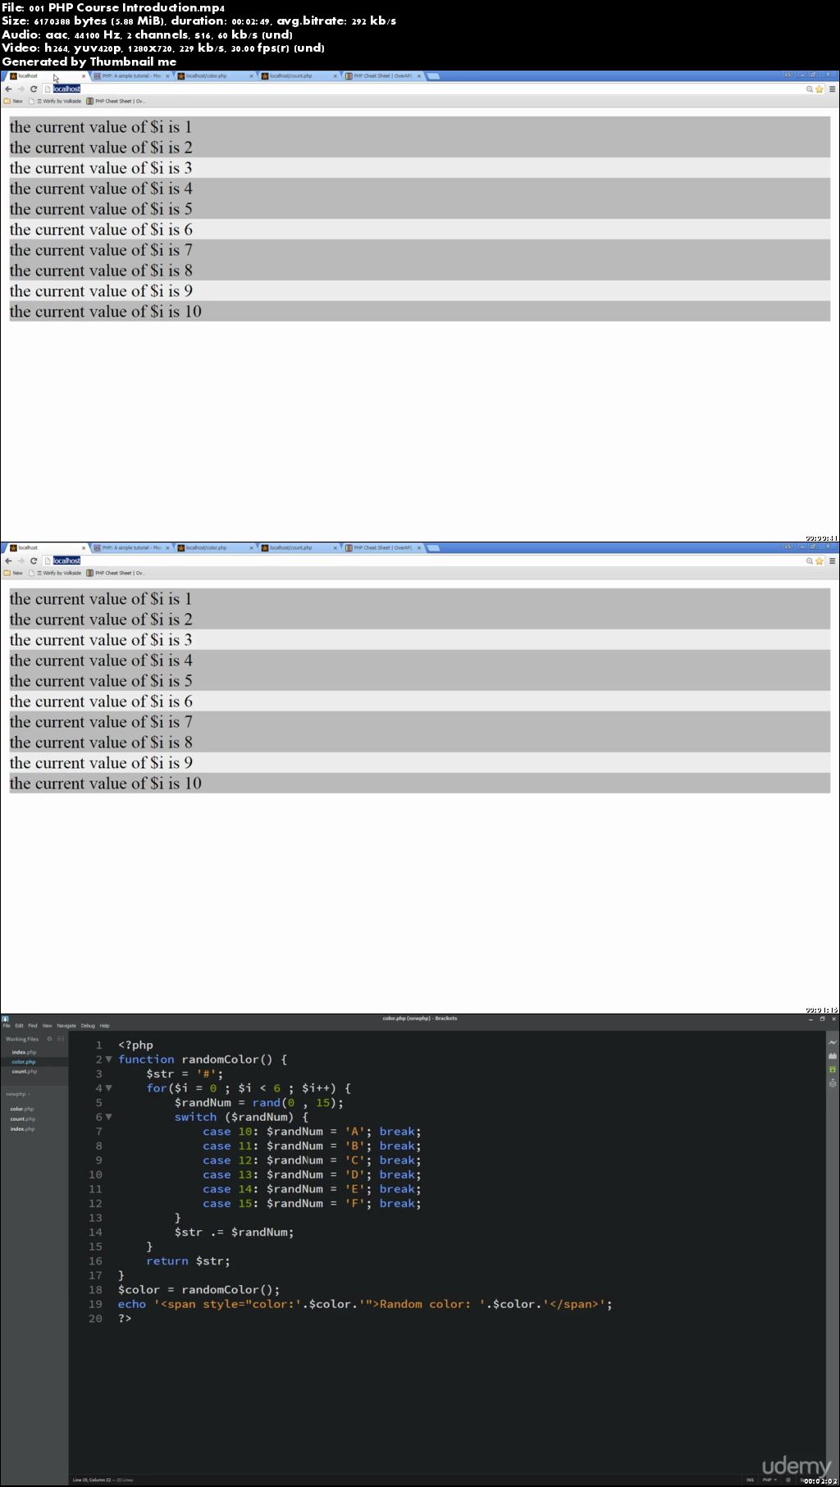Viewport: 840px width, 1487px height.
Task: Open Extension Manager brick icon in Brackets
Action: pyautogui.click(x=833, y=1055)
